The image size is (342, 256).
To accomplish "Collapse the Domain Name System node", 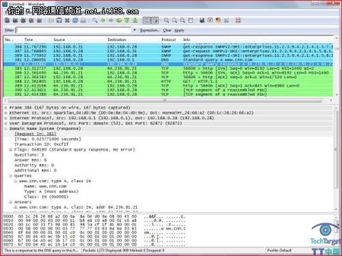I will (6, 129).
